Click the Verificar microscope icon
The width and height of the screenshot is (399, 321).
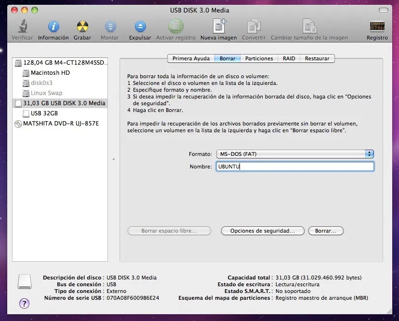[23, 26]
